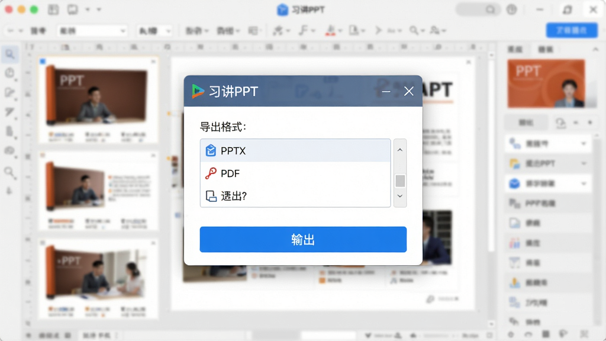This screenshot has height=341, width=606.
Task: Click the format list scrollbar thumb
Action: coord(400,181)
